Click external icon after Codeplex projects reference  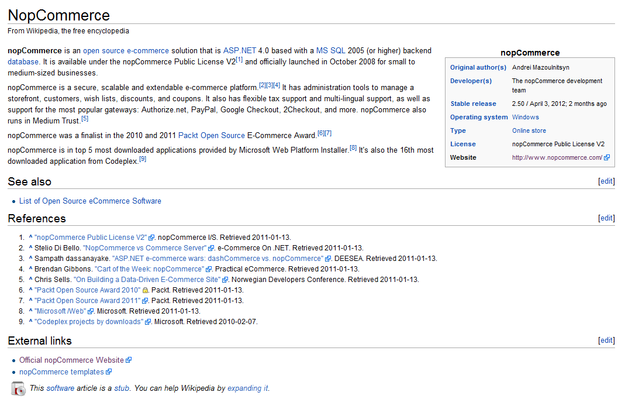148,322
